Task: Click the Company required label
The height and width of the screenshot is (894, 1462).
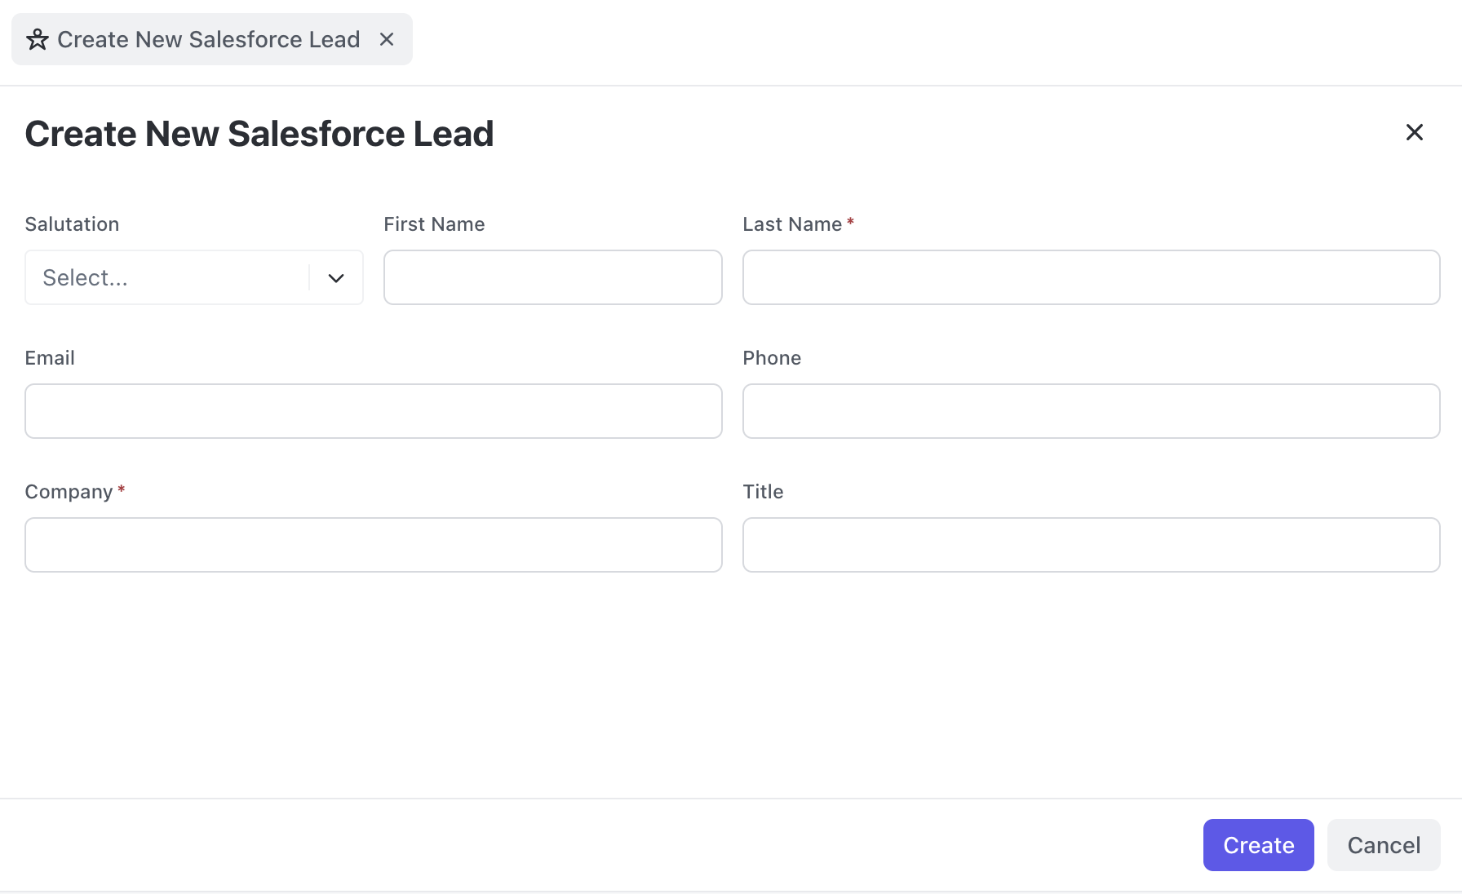Action: pyautogui.click(x=69, y=492)
